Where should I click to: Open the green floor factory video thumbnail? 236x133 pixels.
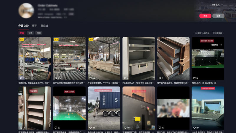[x=69, y=108]
